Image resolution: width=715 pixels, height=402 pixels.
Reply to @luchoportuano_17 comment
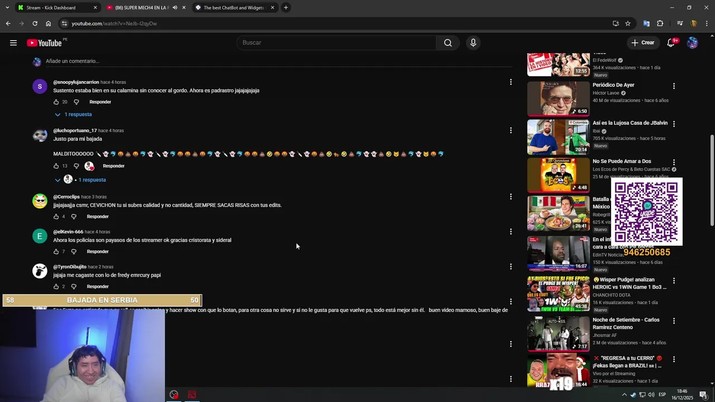click(113, 166)
